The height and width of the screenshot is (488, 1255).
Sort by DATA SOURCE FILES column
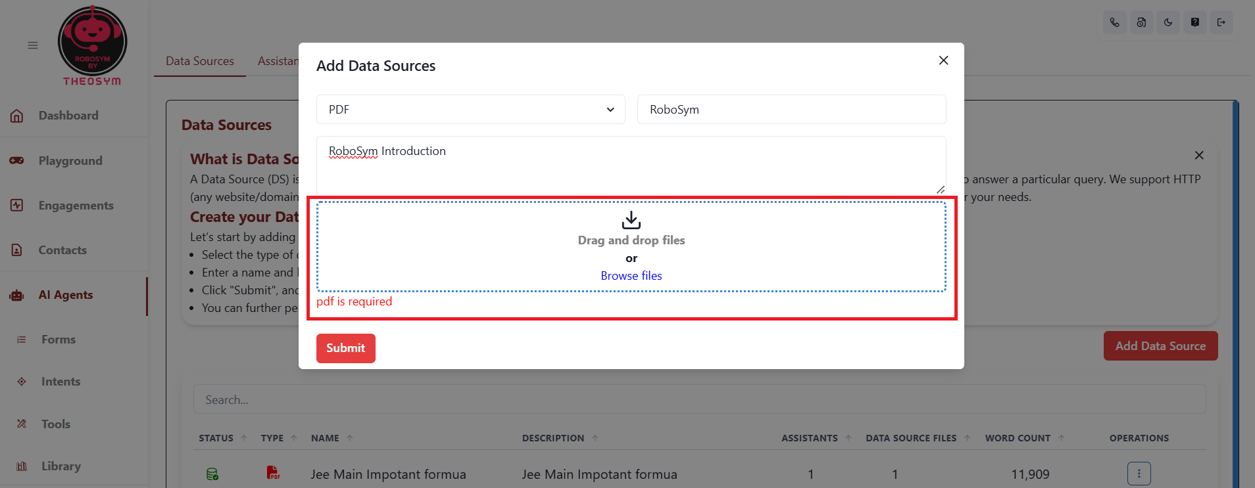coord(918,438)
